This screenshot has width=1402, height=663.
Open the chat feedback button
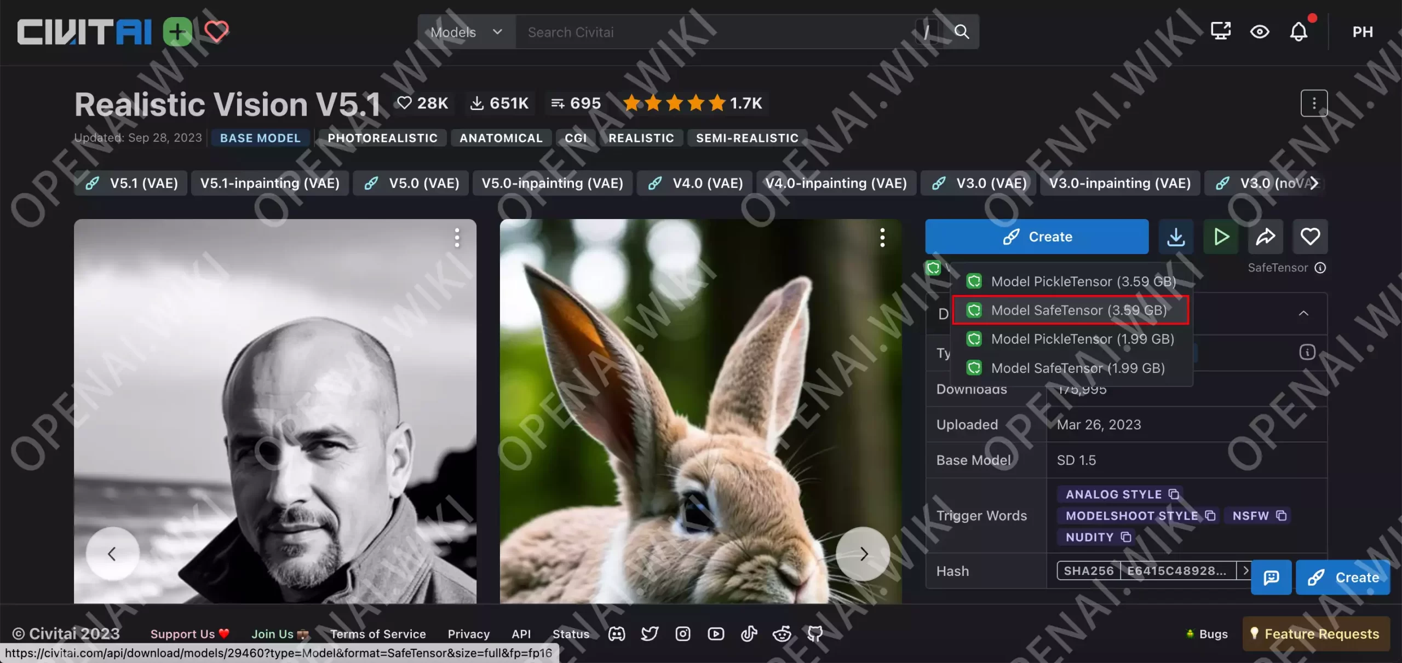coord(1271,577)
